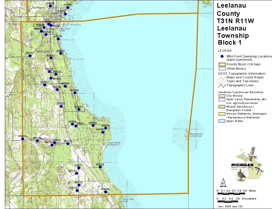Select the sampling point labeled 50000
The width and height of the screenshot is (272, 209).
(x=93, y=125)
